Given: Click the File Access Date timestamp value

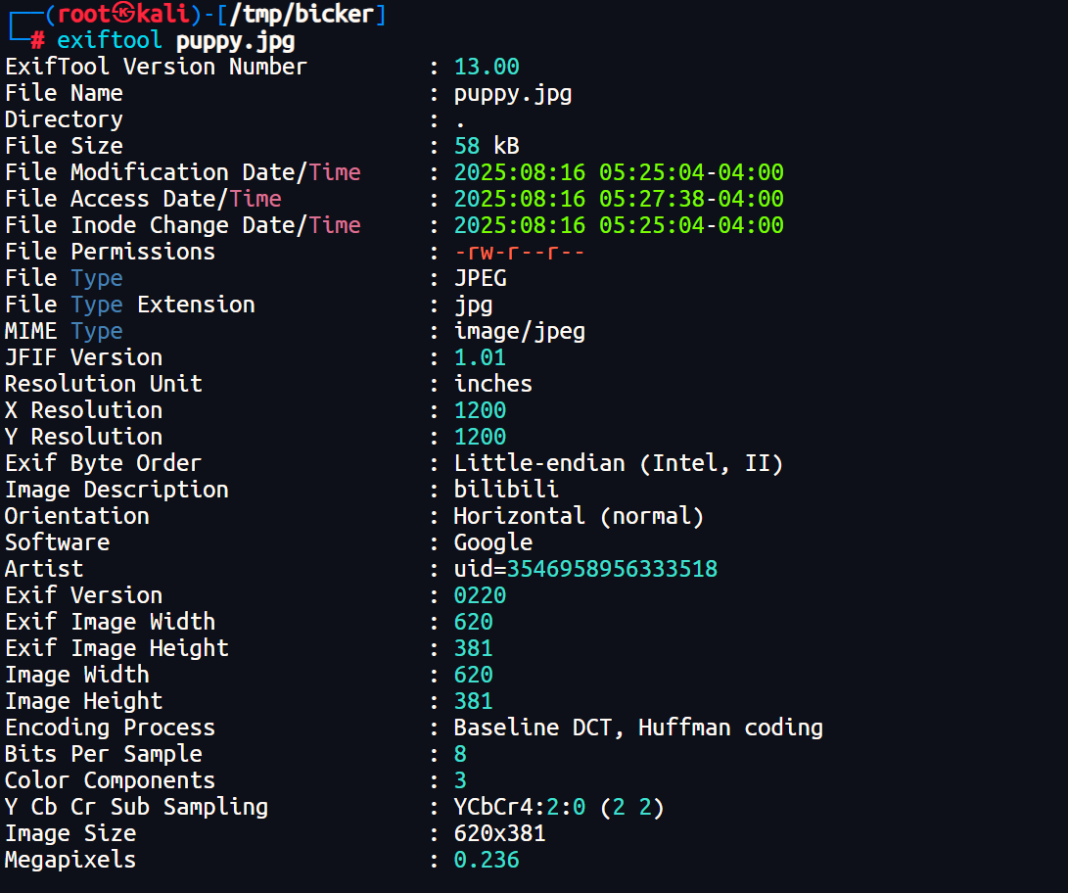Looking at the screenshot, I should 619,199.
